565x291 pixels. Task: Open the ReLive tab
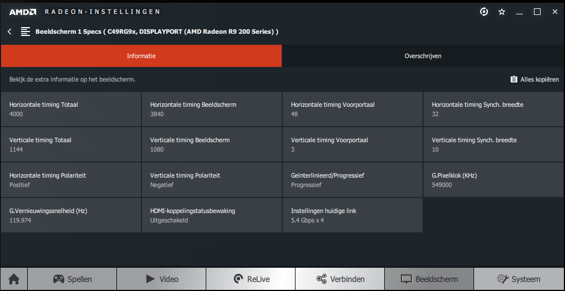tap(251, 279)
